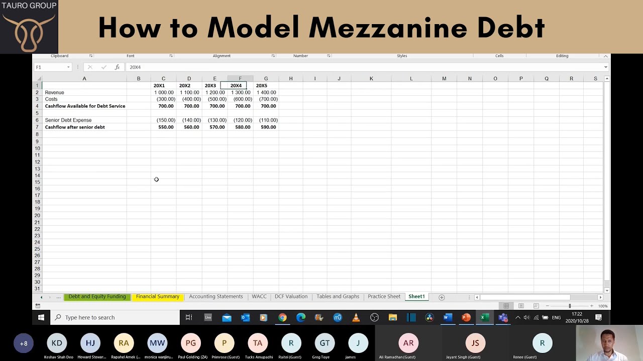The image size is (643, 361).
Task: Open the Name Box dropdown arrow
Action: (68, 67)
